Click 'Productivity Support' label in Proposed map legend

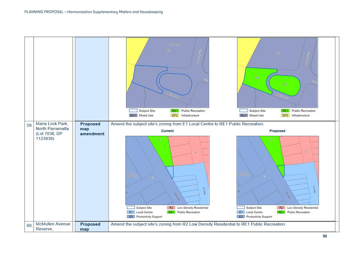point(259,217)
